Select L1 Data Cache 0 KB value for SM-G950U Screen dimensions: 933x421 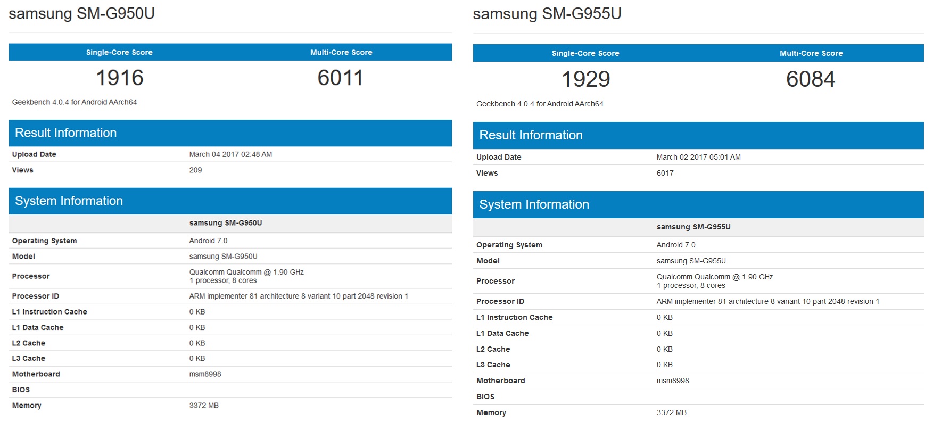pyautogui.click(x=197, y=327)
